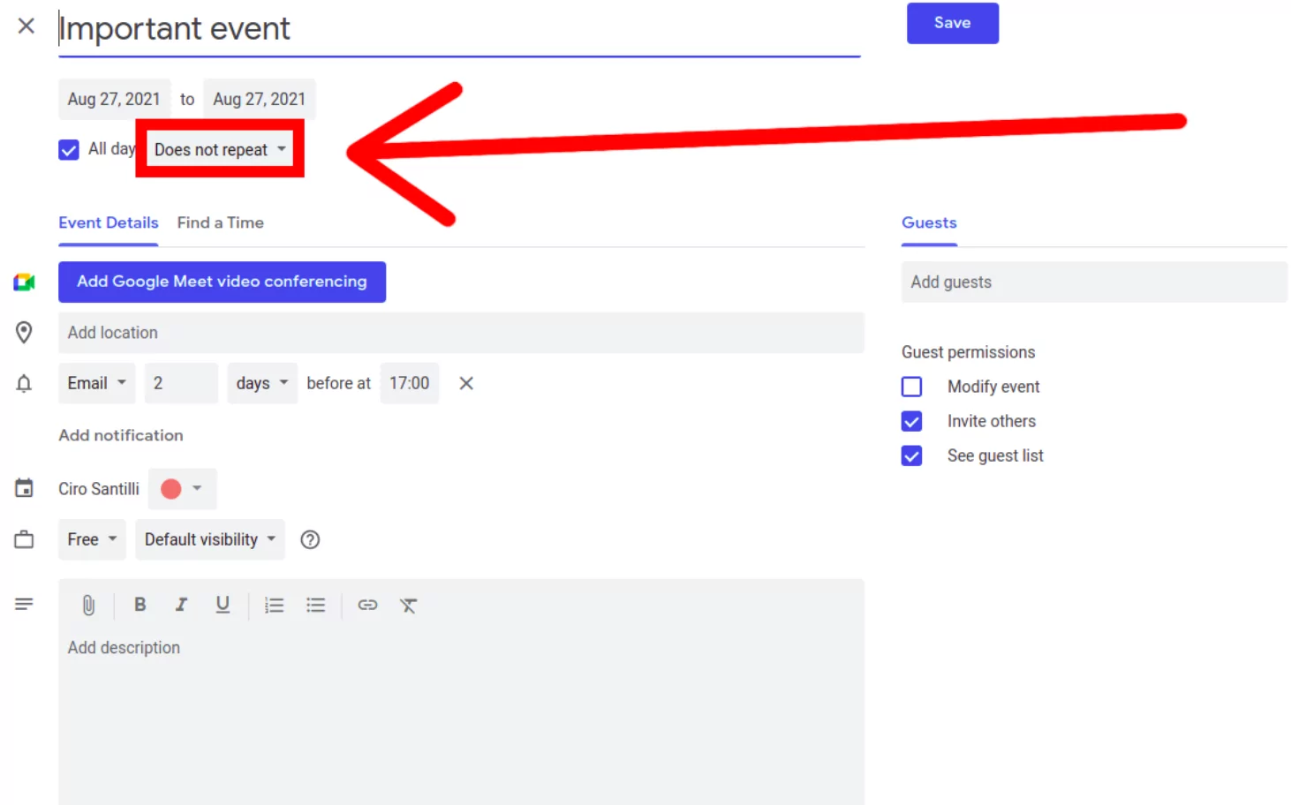Insert a link in the description
The width and height of the screenshot is (1291, 805).
367,605
